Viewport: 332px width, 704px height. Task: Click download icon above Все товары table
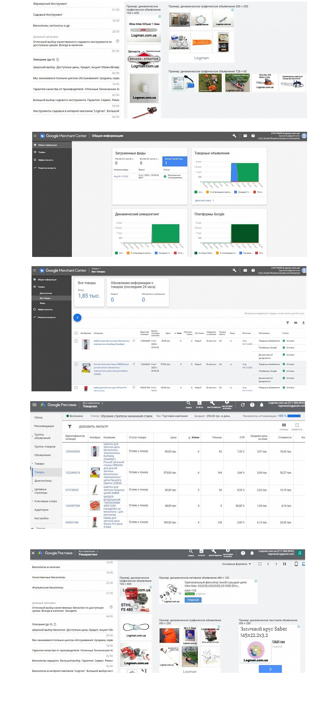pos(303,323)
